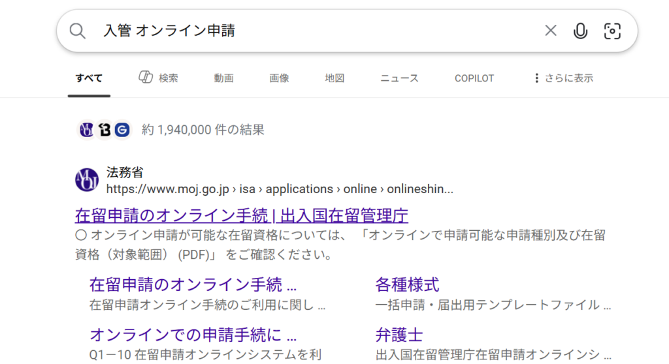The width and height of the screenshot is (669, 364).
Task: Start voice search with microphone icon
Action: pyautogui.click(x=580, y=31)
